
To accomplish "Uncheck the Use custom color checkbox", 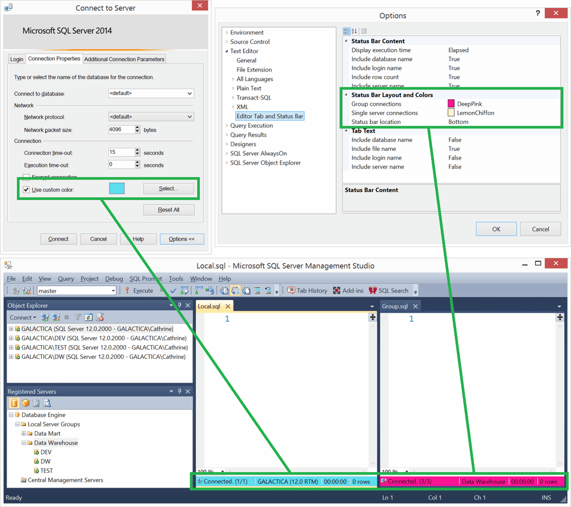I will (26, 190).
